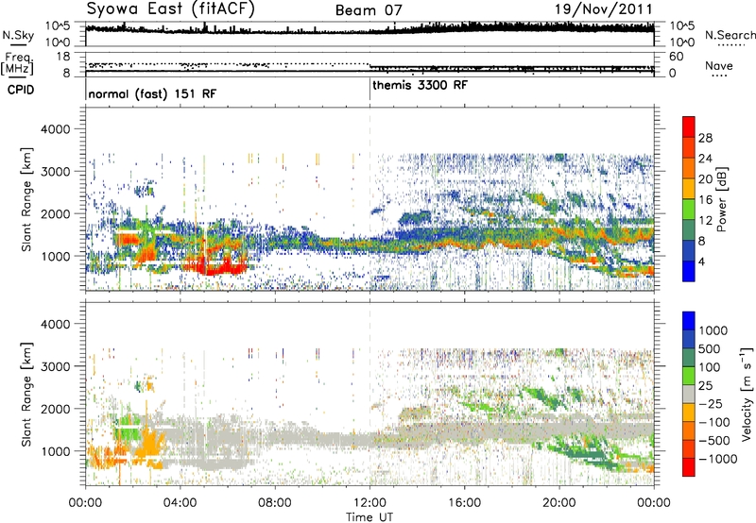Click the 'themis 3300 RF' text
756x523 pixels.
(420, 85)
